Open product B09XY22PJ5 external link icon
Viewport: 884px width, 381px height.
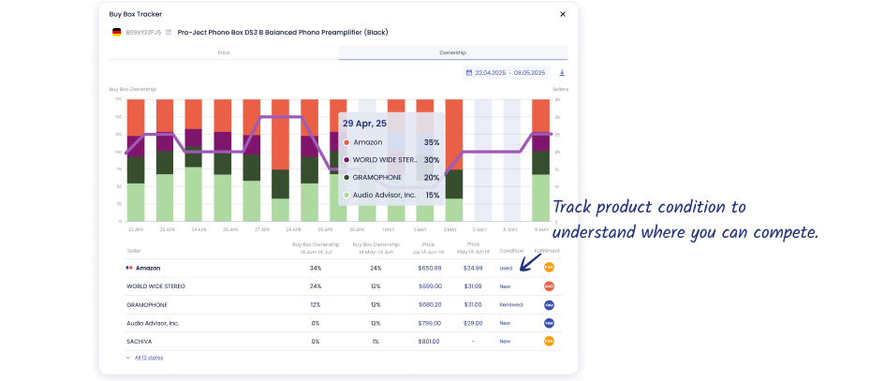coord(169,33)
